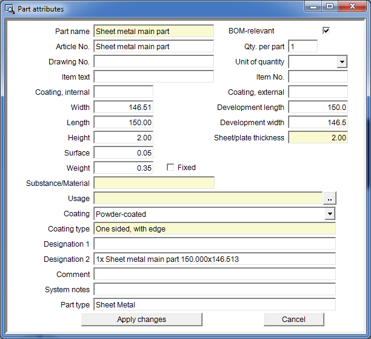Image resolution: width=371 pixels, height=339 pixels.
Task: Focus the Comment input field
Action: (214, 275)
